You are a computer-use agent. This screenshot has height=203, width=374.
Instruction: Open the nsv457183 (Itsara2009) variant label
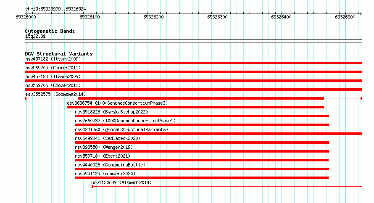click(x=53, y=76)
